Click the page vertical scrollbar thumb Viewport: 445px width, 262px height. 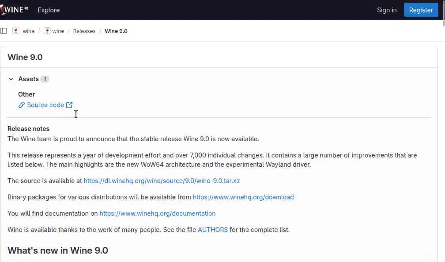click(x=444, y=13)
